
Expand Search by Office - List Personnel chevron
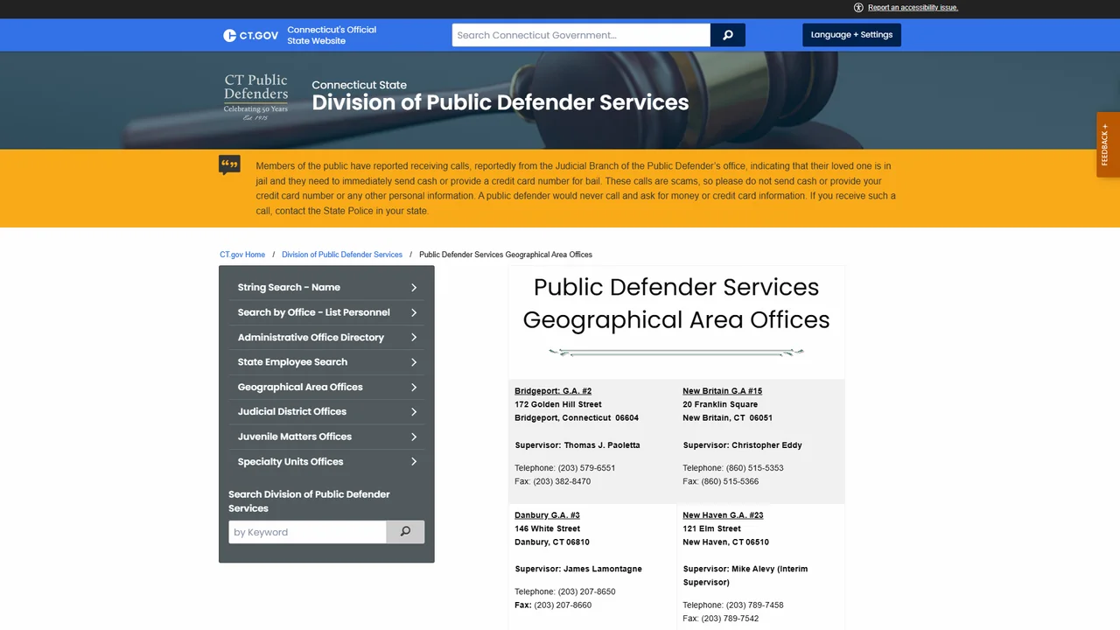tap(414, 312)
